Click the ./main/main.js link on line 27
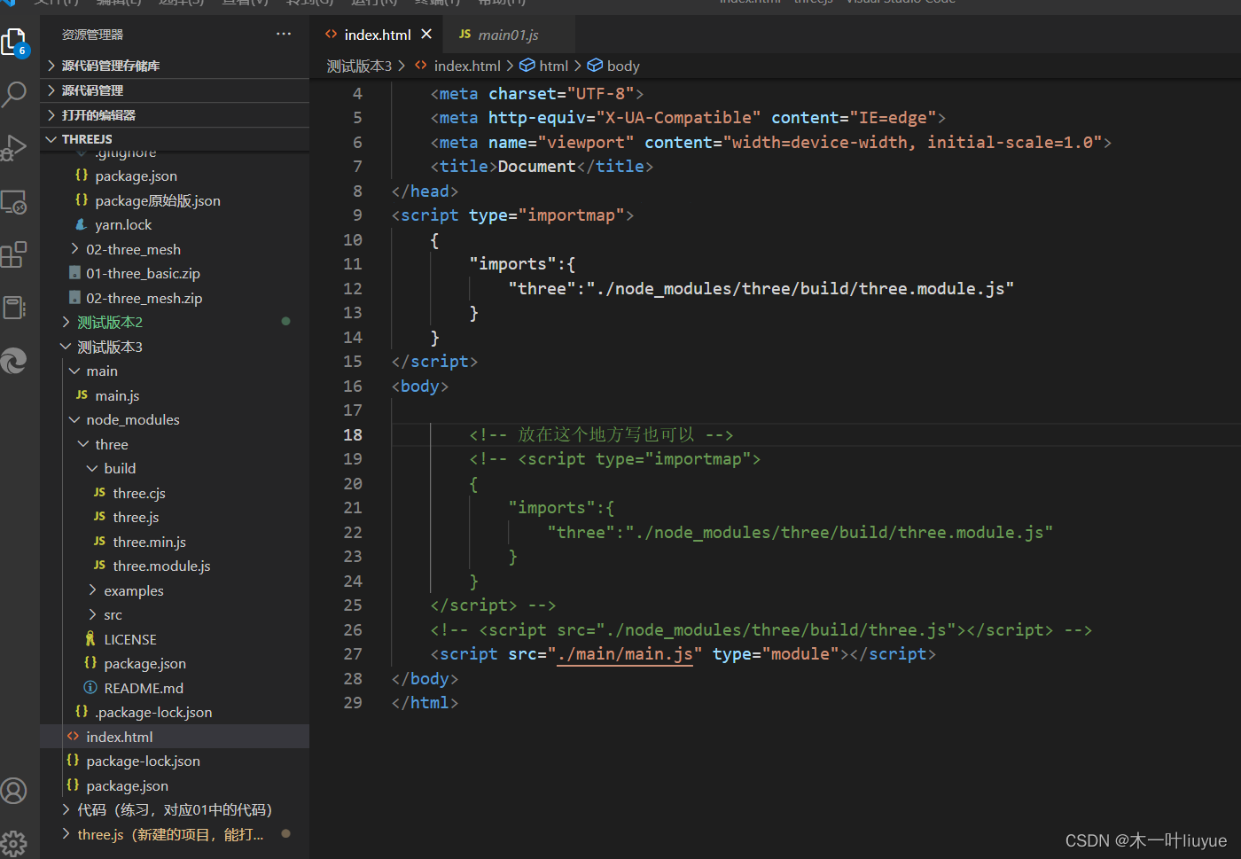Image resolution: width=1241 pixels, height=859 pixels. 625,654
